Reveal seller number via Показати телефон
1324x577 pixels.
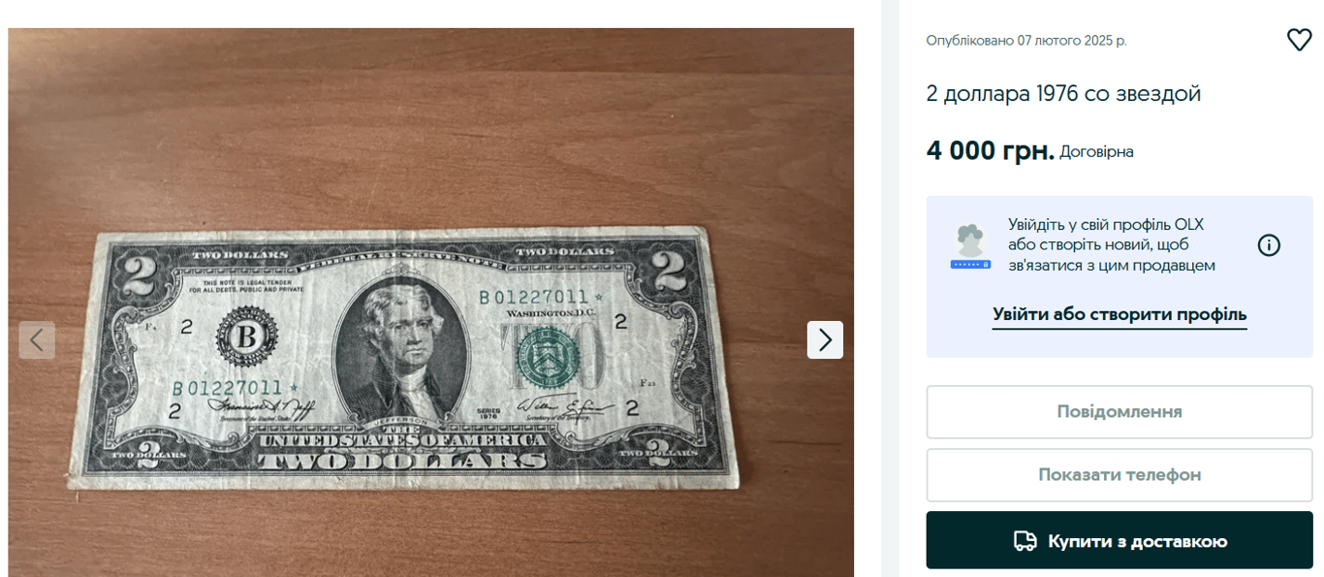(1119, 475)
